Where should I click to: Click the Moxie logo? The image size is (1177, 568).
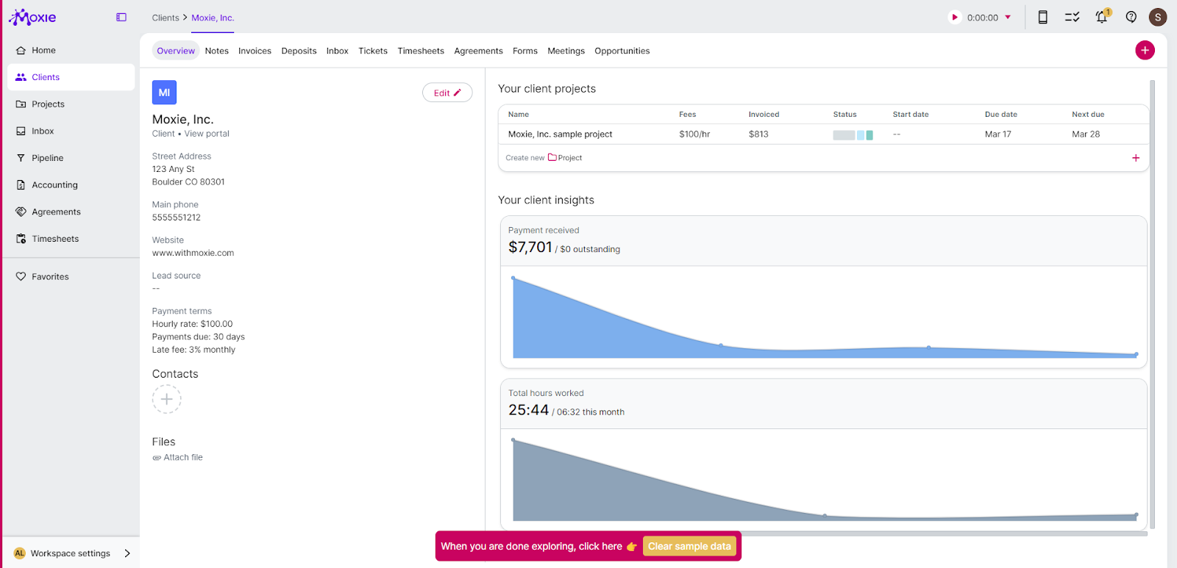(x=32, y=17)
